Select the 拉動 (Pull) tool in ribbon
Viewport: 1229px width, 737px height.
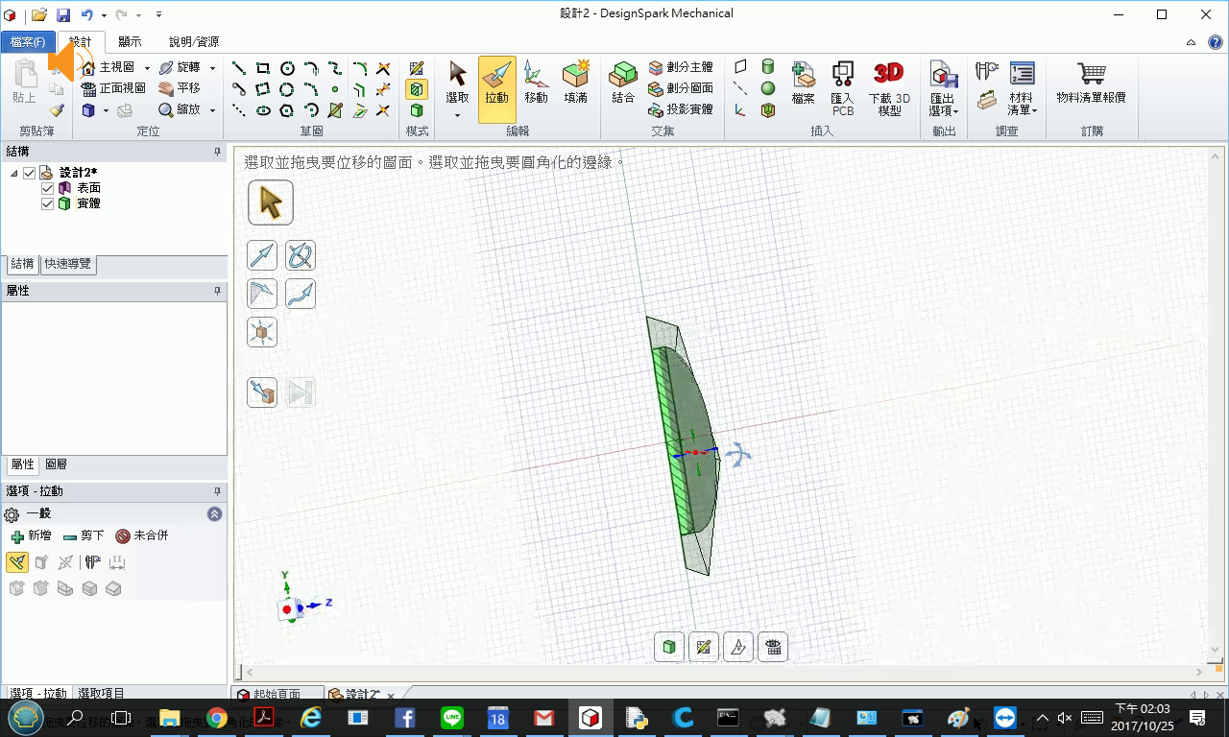[x=496, y=88]
